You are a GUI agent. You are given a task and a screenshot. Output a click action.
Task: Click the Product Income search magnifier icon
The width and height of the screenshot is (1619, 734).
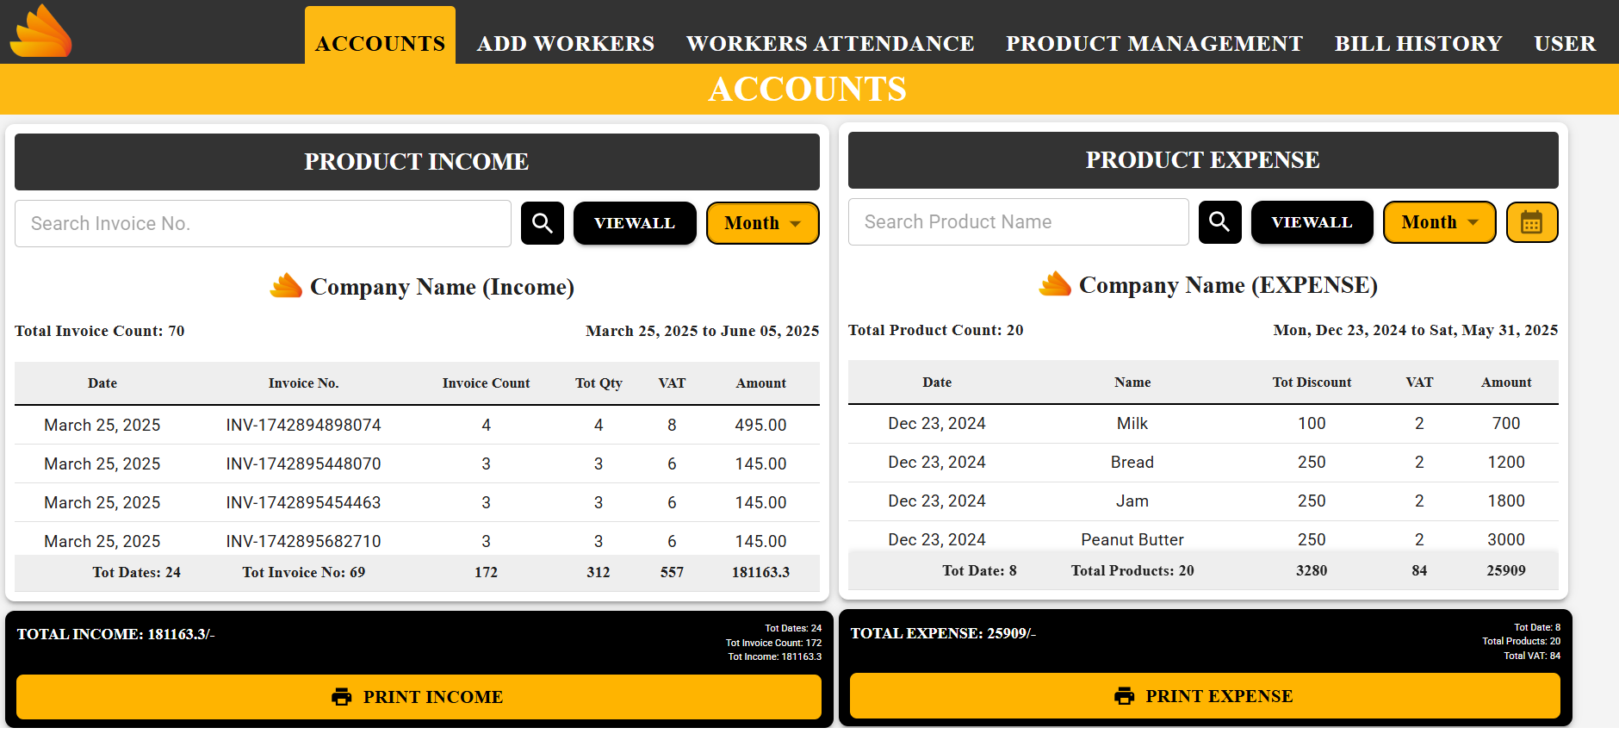click(x=543, y=223)
